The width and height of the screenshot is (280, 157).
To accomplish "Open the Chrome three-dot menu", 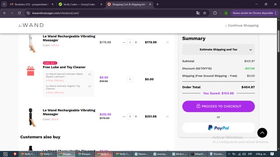I will (x=276, y=13).
